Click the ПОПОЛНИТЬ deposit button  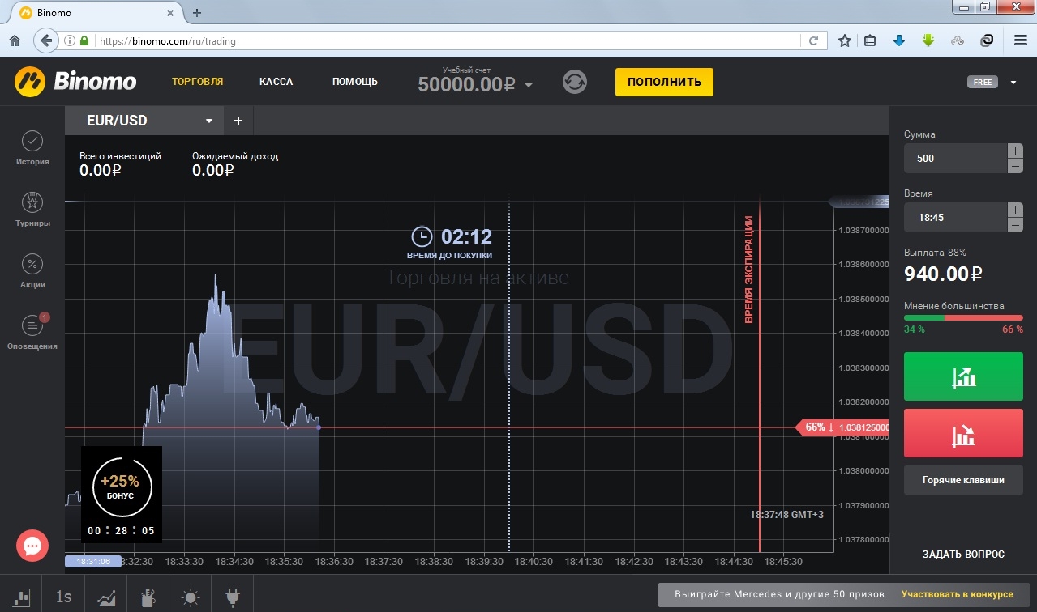point(664,82)
